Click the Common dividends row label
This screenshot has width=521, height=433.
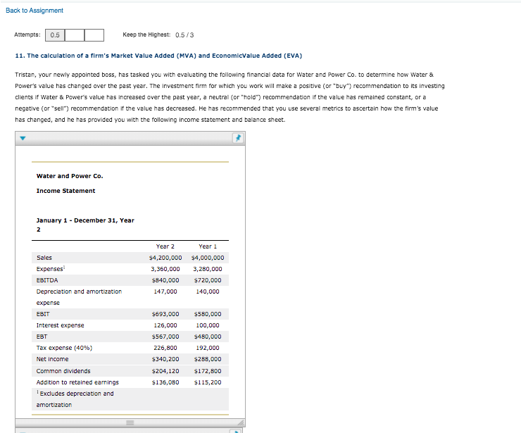click(63, 371)
